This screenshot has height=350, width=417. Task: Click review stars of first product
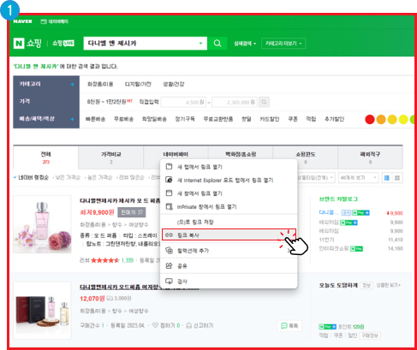click(x=105, y=260)
